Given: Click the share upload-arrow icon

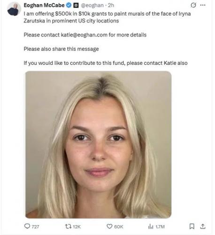Looking at the screenshot, I should tap(203, 227).
